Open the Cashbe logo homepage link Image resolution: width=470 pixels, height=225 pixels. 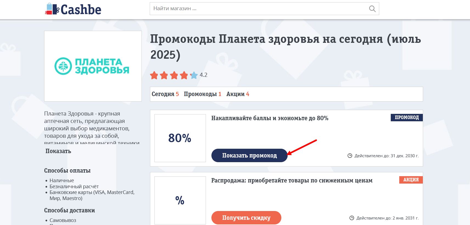[x=73, y=9]
